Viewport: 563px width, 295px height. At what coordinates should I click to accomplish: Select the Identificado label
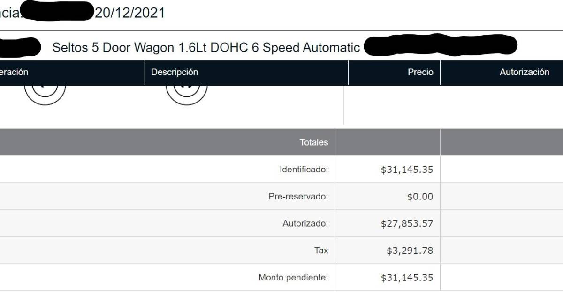coord(304,170)
